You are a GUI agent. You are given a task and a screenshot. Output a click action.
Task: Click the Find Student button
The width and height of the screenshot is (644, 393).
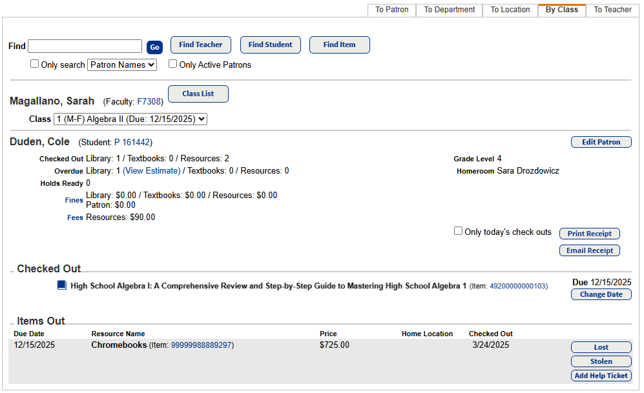pyautogui.click(x=270, y=45)
